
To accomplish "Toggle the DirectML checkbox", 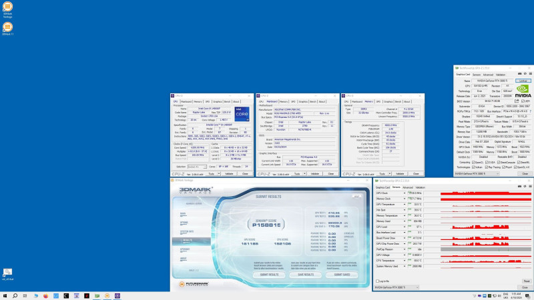I will [x=519, y=162].
